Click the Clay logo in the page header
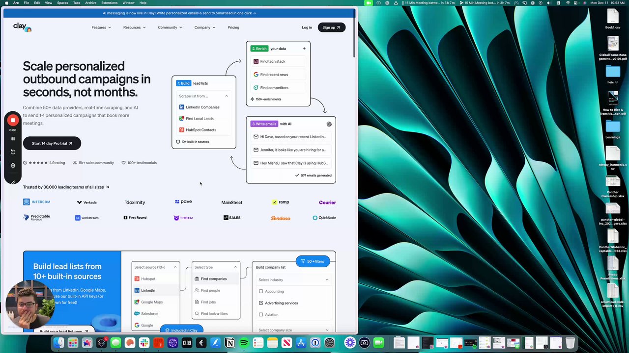The image size is (629, 353). click(x=22, y=27)
